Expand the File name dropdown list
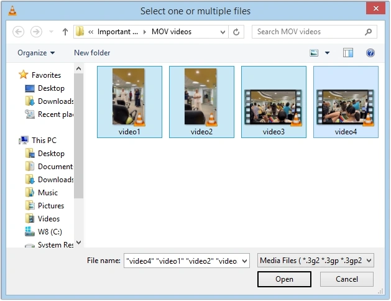This screenshot has height=301, width=391. click(x=244, y=261)
